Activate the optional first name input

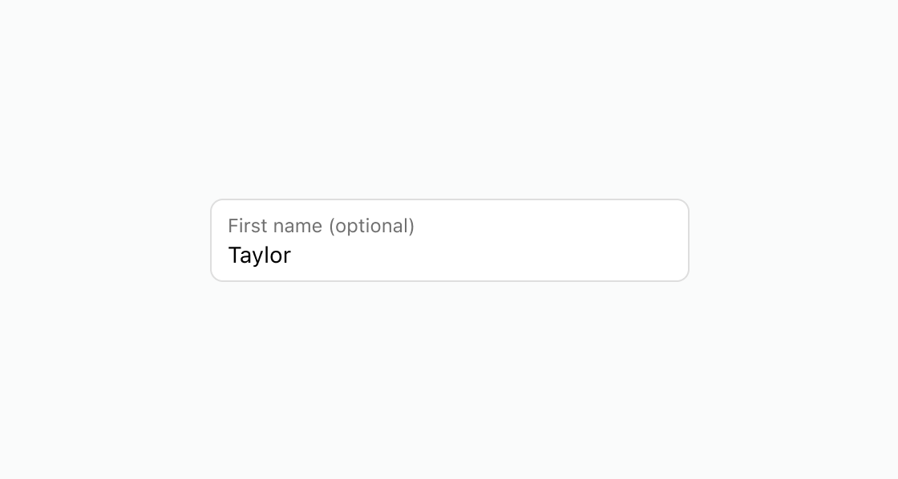[449, 255]
